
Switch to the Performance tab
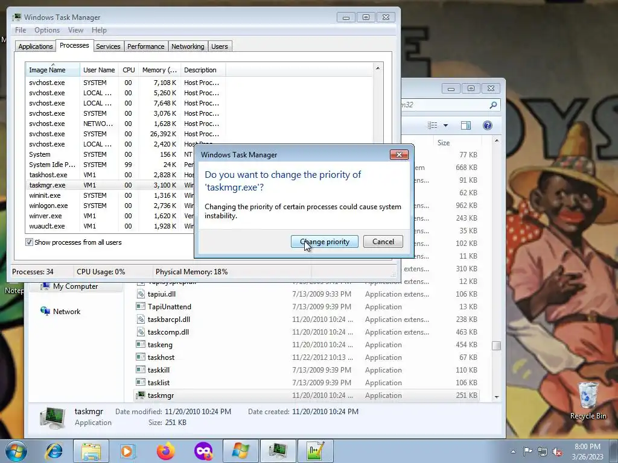coord(145,46)
